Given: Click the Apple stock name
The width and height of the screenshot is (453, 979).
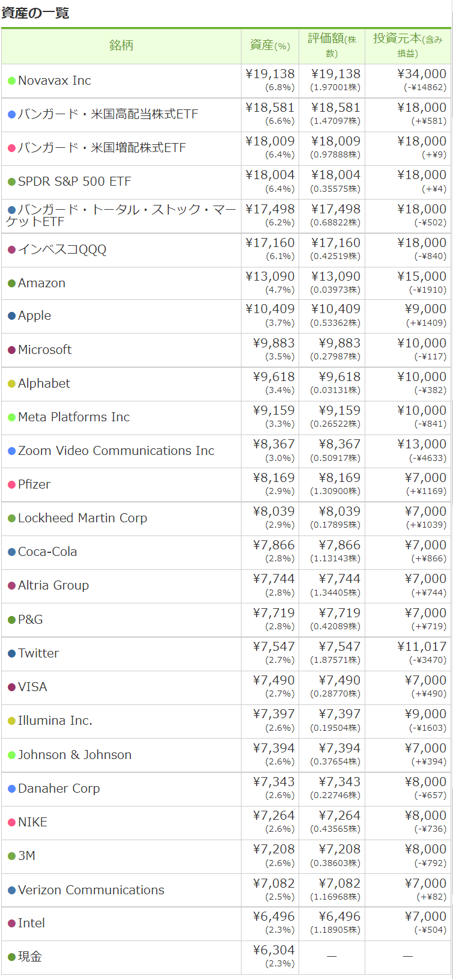Looking at the screenshot, I should tap(34, 316).
